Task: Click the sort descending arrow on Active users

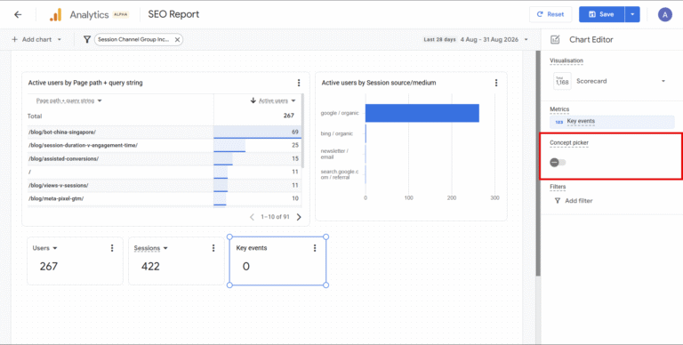Action: coord(253,100)
